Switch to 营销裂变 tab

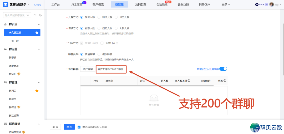pos(140,5)
